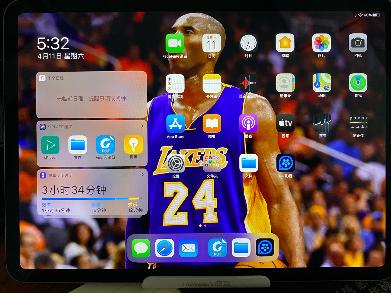
Task: Tap the screen time usage bar
Action: (x=92, y=199)
